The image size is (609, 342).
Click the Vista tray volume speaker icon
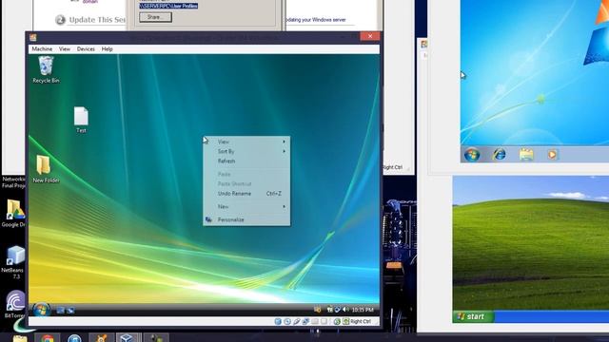click(x=345, y=310)
